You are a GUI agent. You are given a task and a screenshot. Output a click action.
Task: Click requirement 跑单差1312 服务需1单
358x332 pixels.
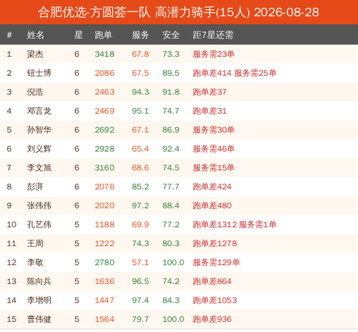pyautogui.click(x=235, y=225)
